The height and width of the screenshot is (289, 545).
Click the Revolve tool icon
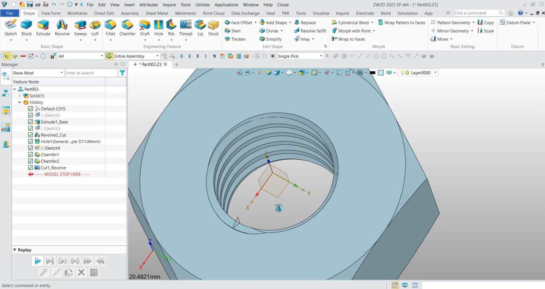point(62,27)
